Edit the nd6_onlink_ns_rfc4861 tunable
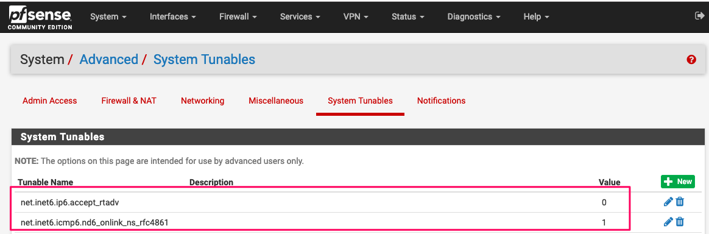This screenshot has height=234, width=709. [668, 222]
